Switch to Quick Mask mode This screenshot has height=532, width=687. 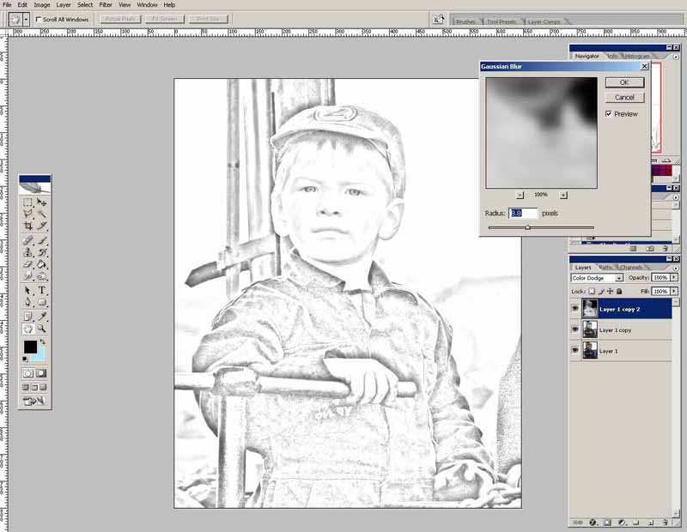(x=41, y=373)
